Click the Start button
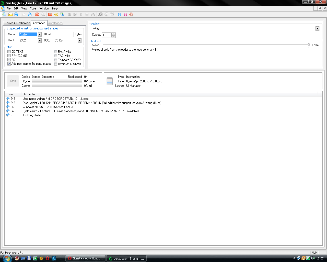The width and height of the screenshot is (327, 262). tap(13, 81)
